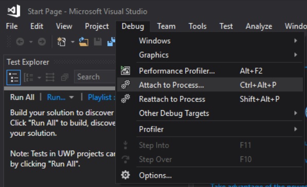The height and width of the screenshot is (187, 307).
Task: Click the Save disk icon
Action: (x=98, y=41)
